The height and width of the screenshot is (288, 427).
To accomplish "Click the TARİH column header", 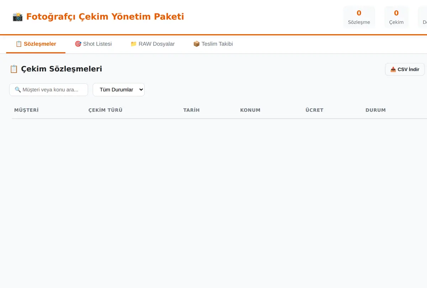I will click(191, 110).
